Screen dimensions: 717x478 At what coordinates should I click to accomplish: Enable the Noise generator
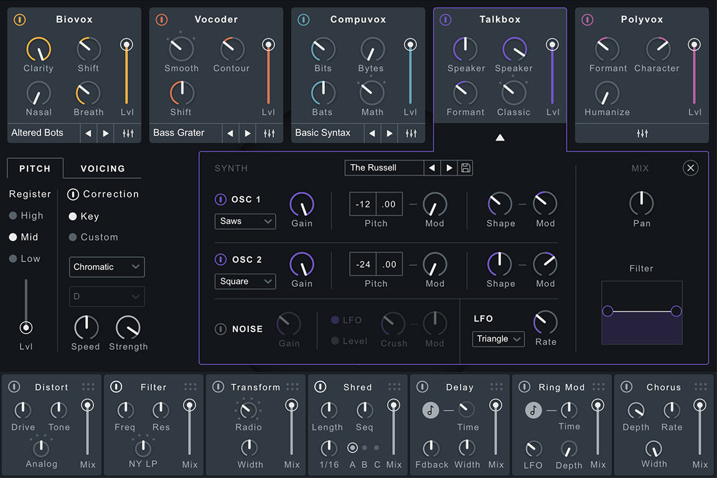[220, 329]
